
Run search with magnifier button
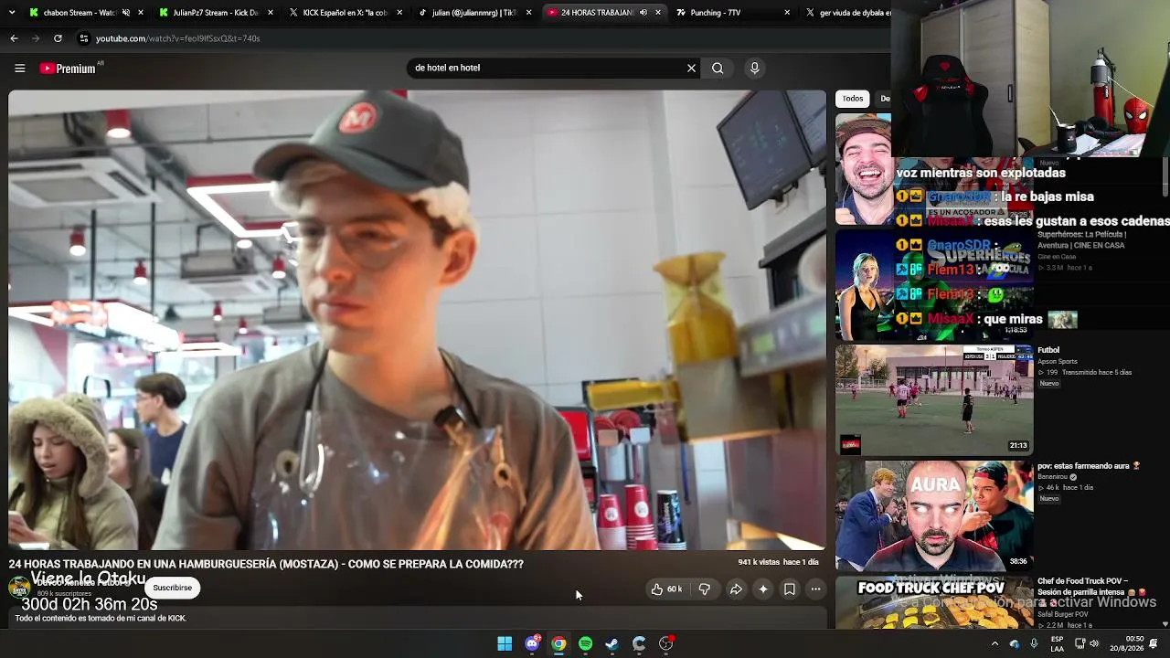718,68
